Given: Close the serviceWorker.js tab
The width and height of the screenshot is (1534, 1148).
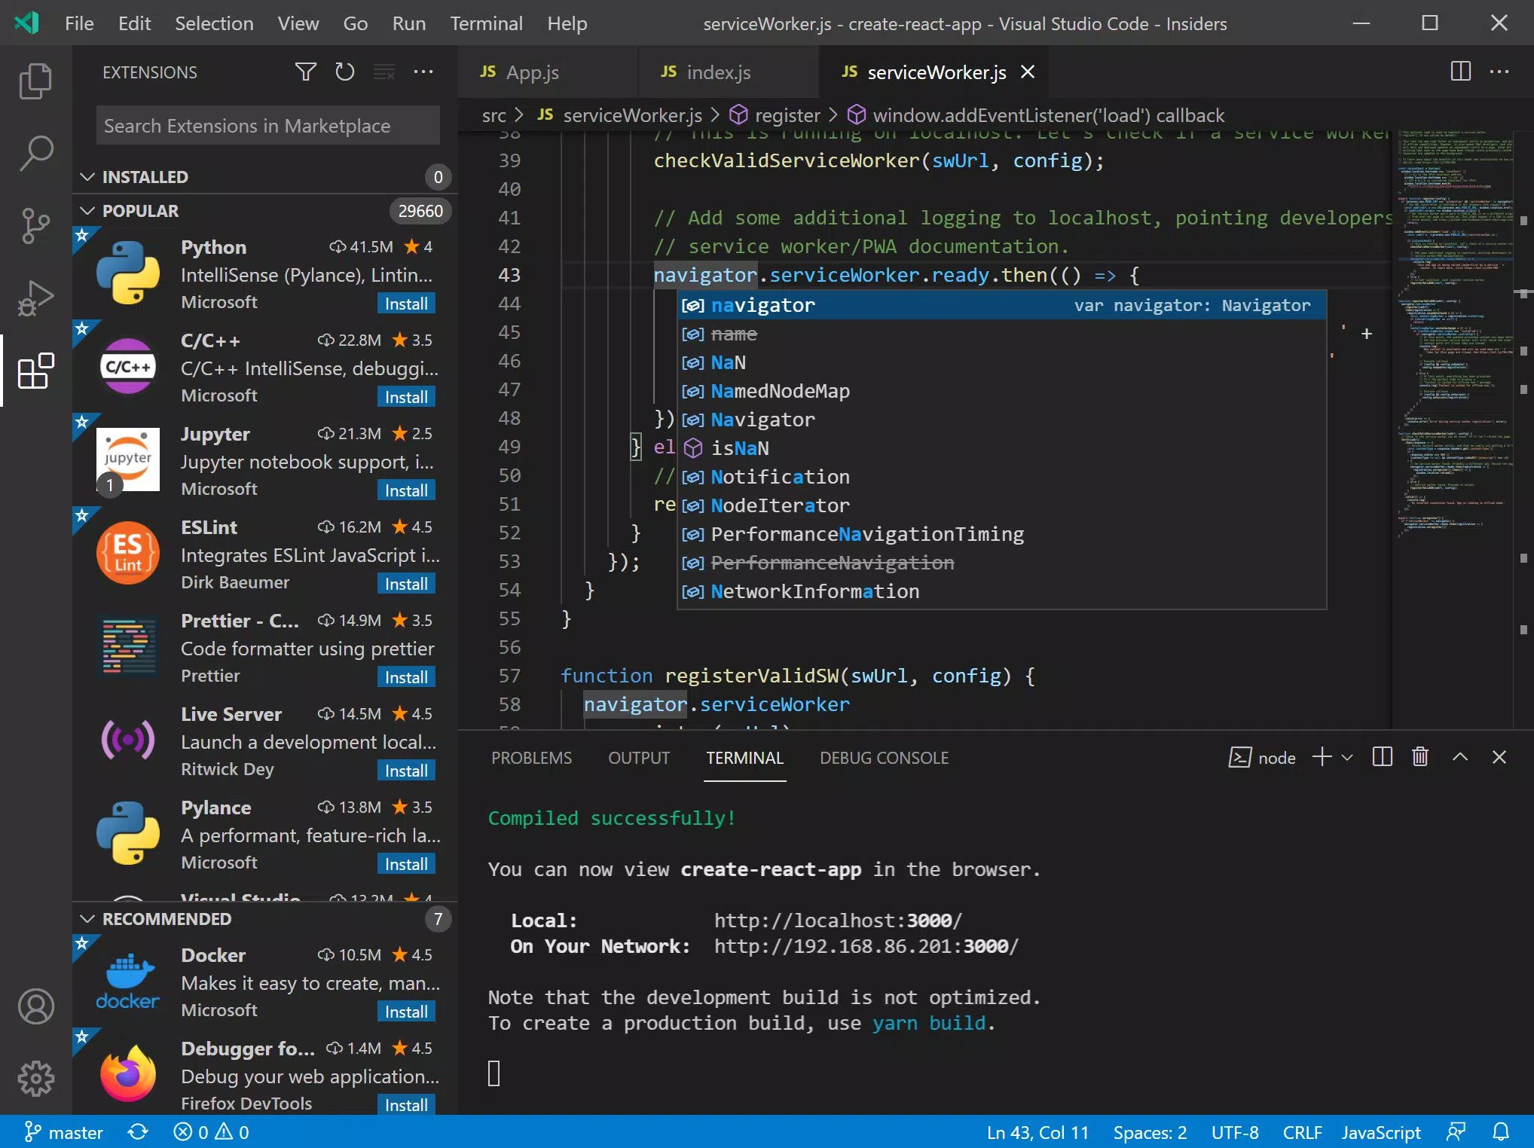Looking at the screenshot, I should click(x=1028, y=72).
